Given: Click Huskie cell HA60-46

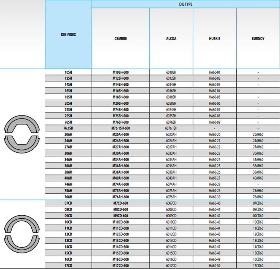Looking at the screenshot, I should (215, 240).
